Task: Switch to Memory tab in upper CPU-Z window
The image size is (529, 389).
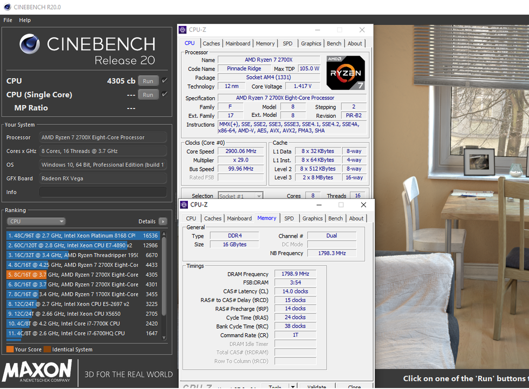Action: click(x=265, y=43)
